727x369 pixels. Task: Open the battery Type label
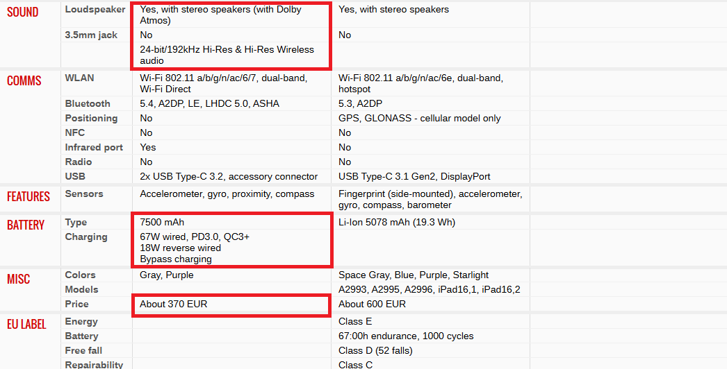[x=76, y=223]
